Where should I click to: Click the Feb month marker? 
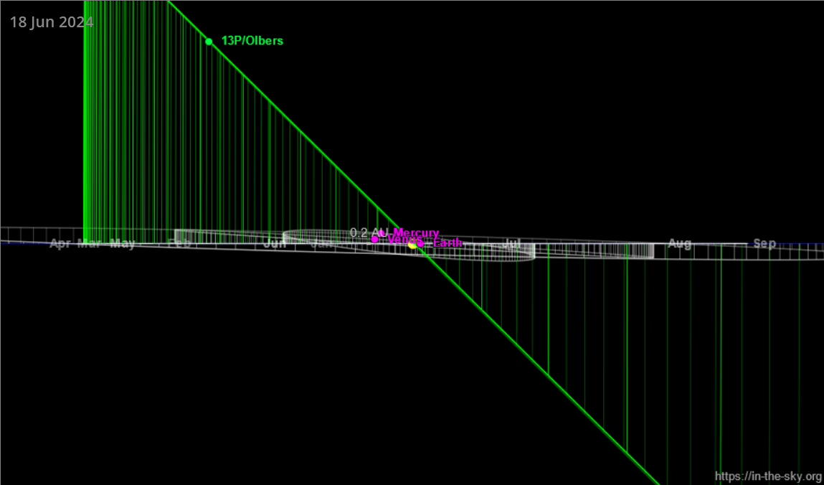point(179,243)
